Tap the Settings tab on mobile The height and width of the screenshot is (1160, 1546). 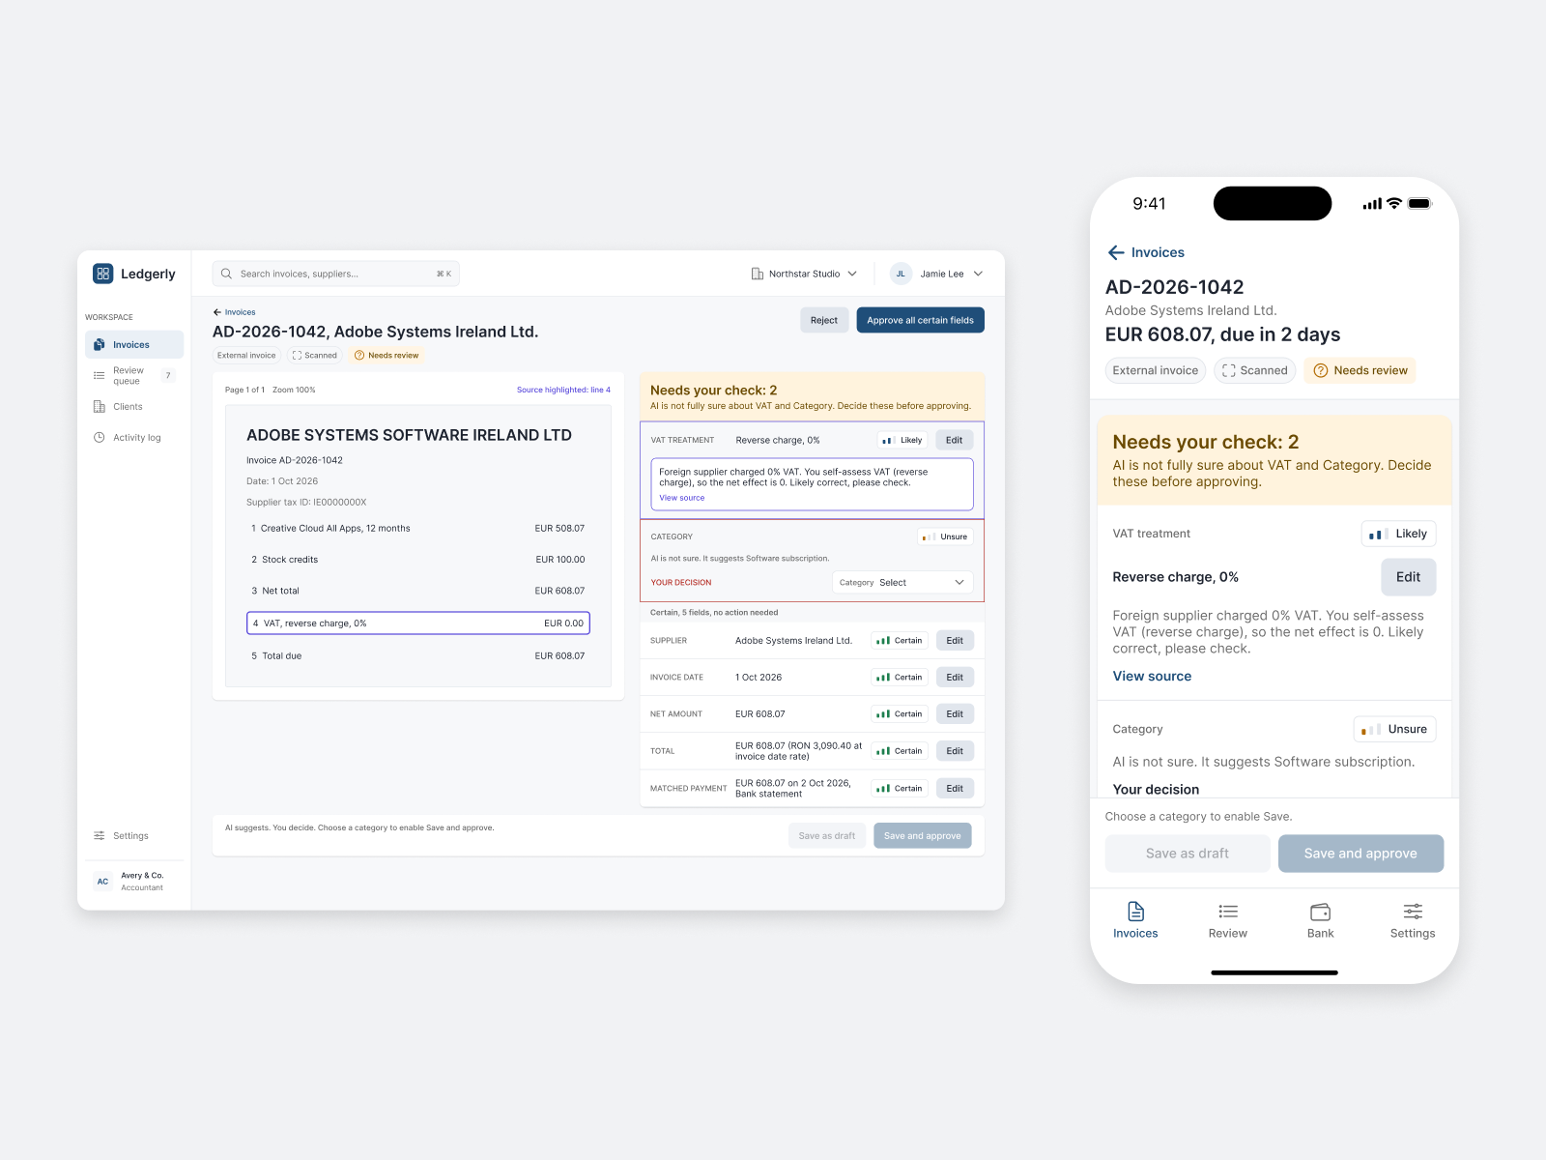tap(1413, 920)
